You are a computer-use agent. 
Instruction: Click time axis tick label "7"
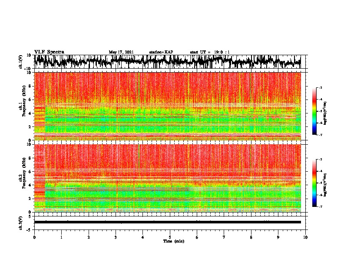pos(224,237)
